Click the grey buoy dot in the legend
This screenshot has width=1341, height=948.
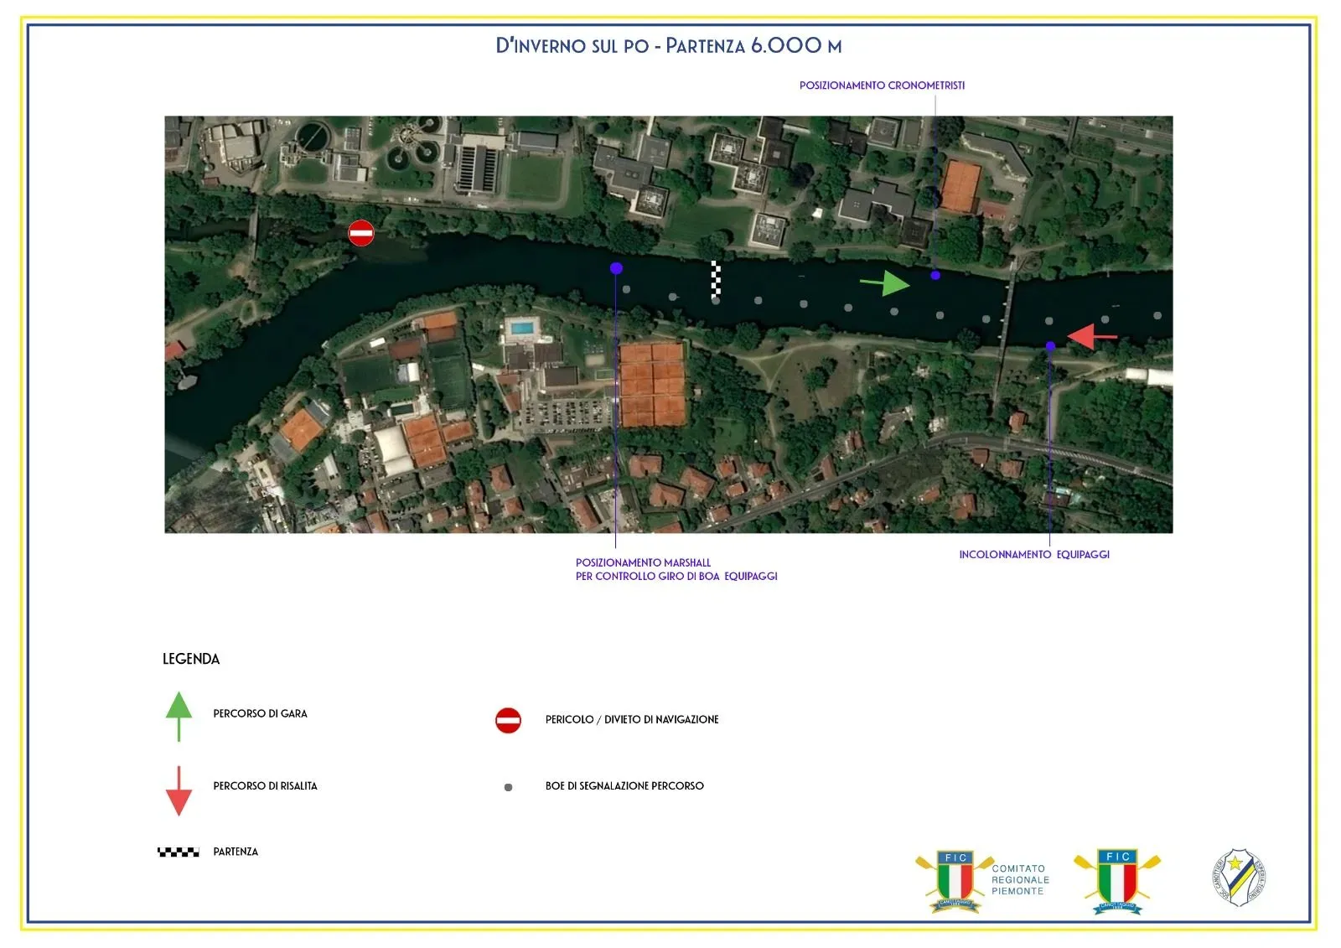[x=508, y=787]
